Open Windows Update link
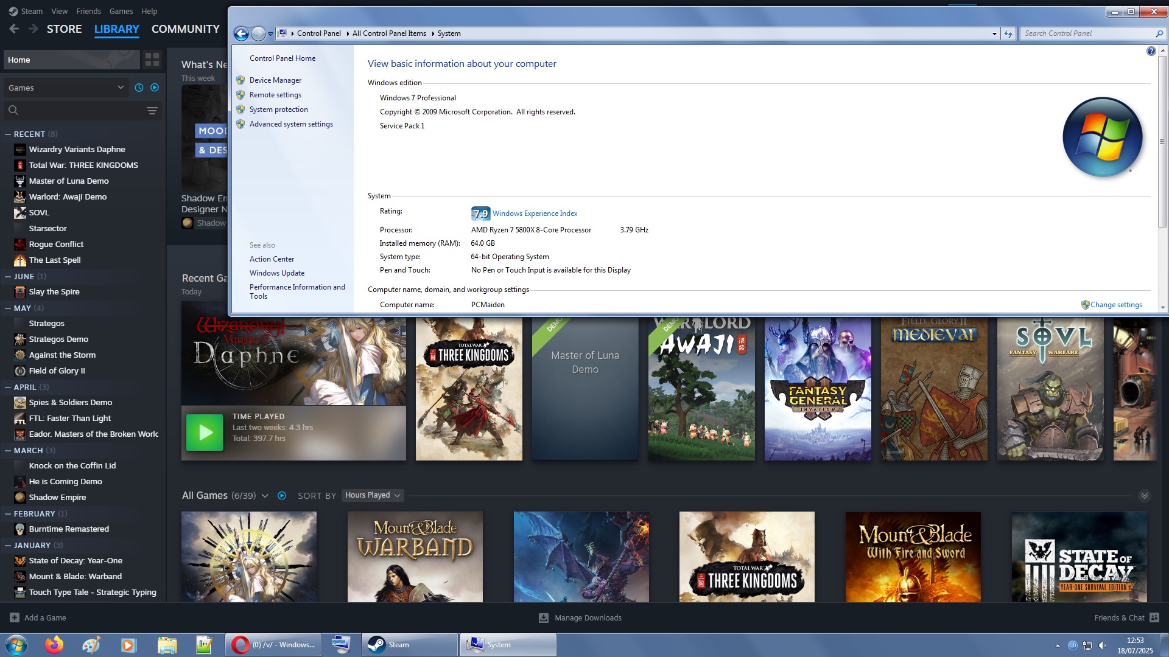The width and height of the screenshot is (1169, 657). click(276, 273)
